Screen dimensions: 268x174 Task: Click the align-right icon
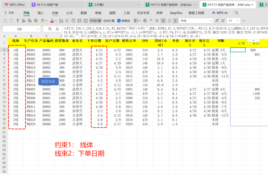[x=169, y=21]
